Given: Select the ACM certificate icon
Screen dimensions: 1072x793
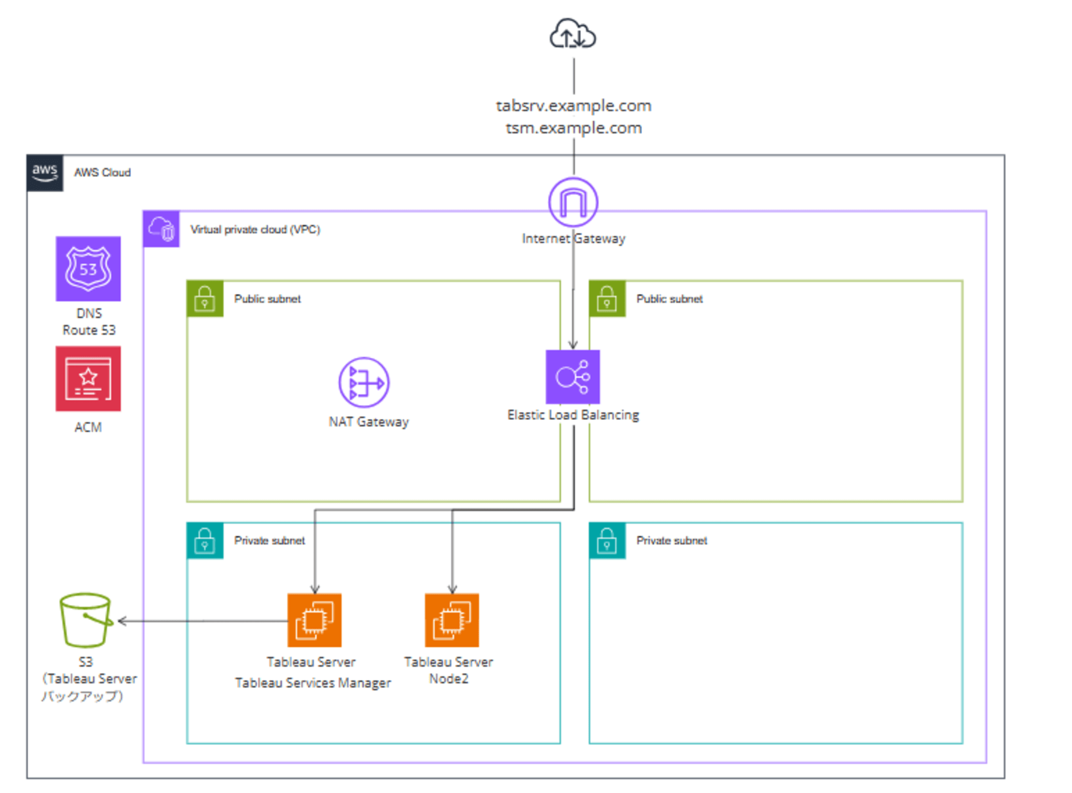Looking at the screenshot, I should 88,379.
